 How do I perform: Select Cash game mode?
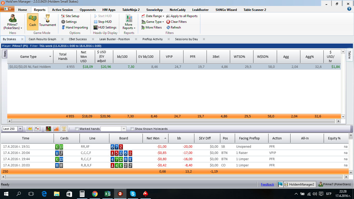[x=33, y=22]
